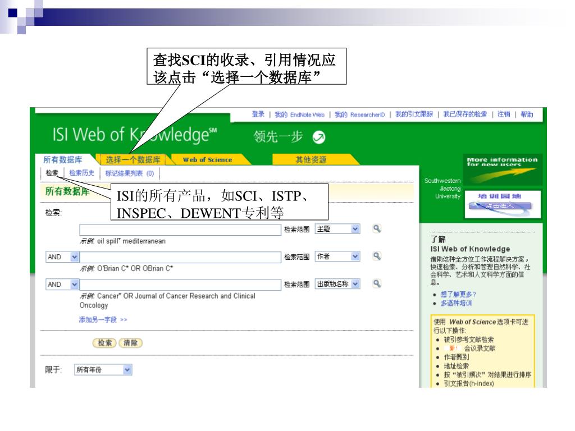
Task: Click the 地址检索 list item
Action: click(456, 366)
